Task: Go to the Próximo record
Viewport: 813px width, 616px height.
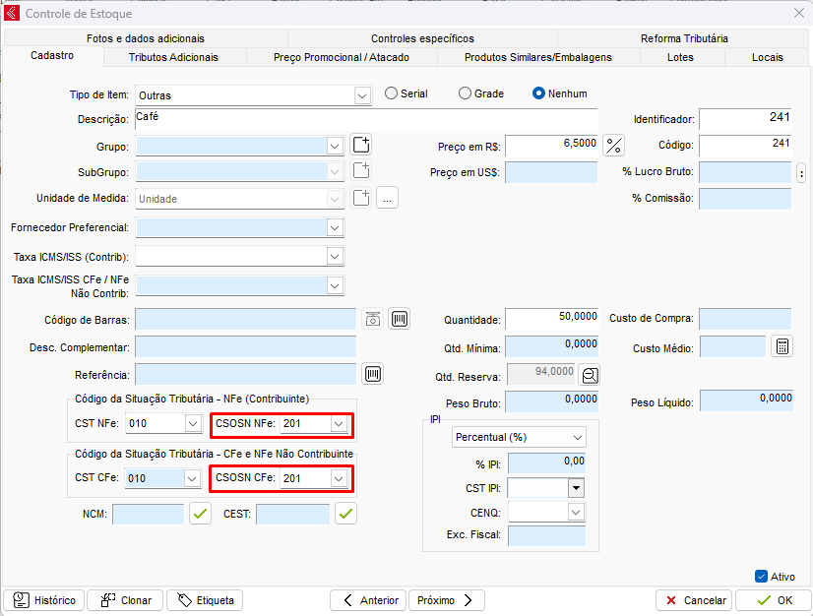Action: [x=447, y=600]
